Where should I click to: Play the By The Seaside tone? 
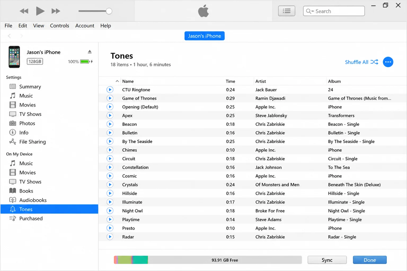coord(110,141)
